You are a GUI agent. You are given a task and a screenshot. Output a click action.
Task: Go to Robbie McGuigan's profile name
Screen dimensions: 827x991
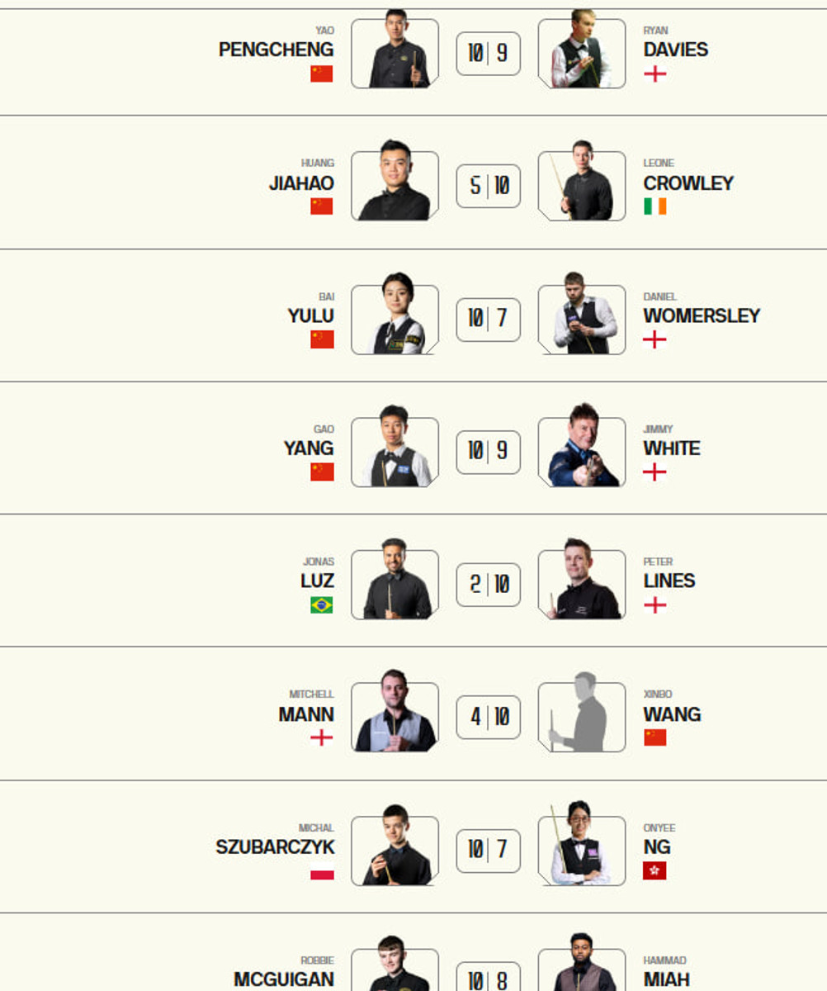[284, 979]
